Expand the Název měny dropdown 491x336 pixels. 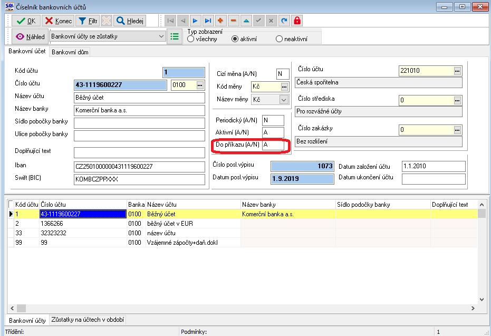pyautogui.click(x=284, y=100)
